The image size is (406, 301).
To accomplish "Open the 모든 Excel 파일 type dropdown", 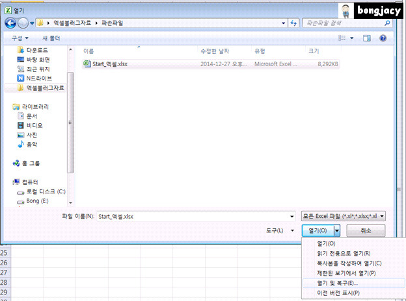I will click(343, 216).
